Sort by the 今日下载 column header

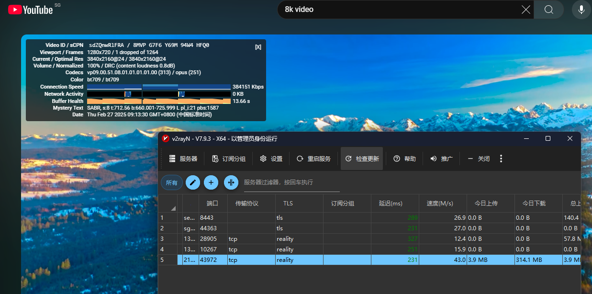(x=538, y=204)
